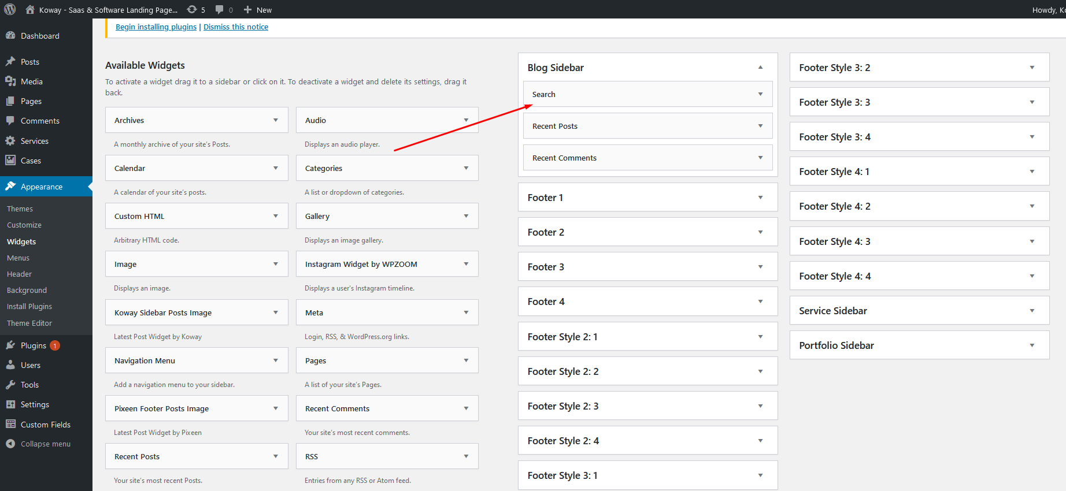
Task: Open the Koway site name link
Action: click(x=108, y=10)
